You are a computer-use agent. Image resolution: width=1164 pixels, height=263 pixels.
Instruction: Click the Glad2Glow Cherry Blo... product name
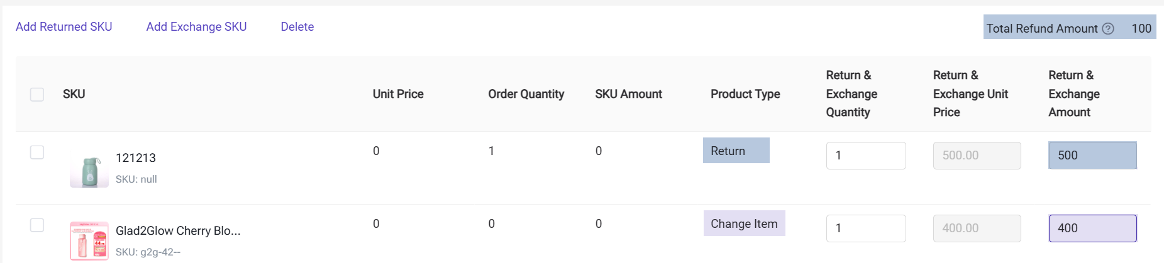[178, 231]
